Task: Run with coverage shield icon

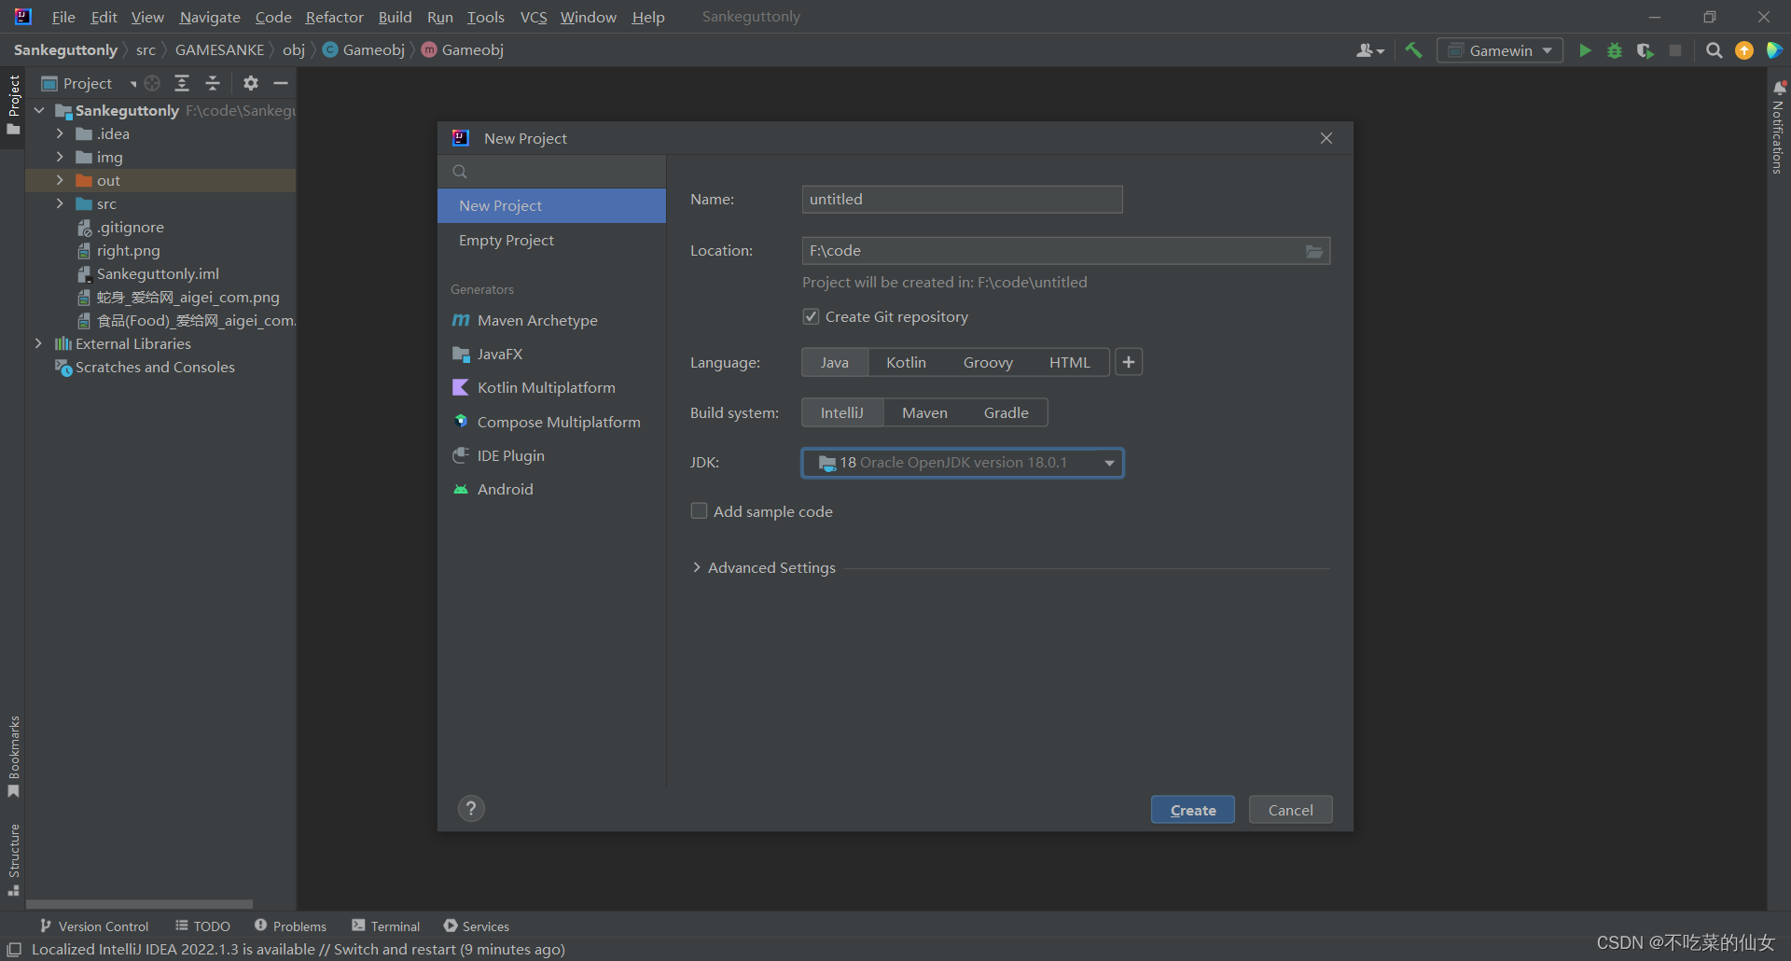Action: coord(1645,50)
